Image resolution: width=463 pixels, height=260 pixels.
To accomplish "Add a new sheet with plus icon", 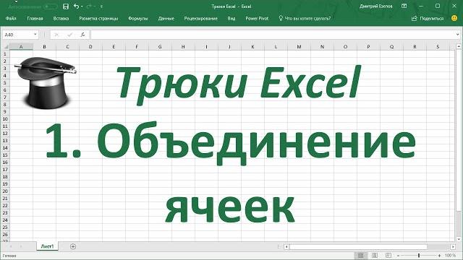I will click(73, 246).
